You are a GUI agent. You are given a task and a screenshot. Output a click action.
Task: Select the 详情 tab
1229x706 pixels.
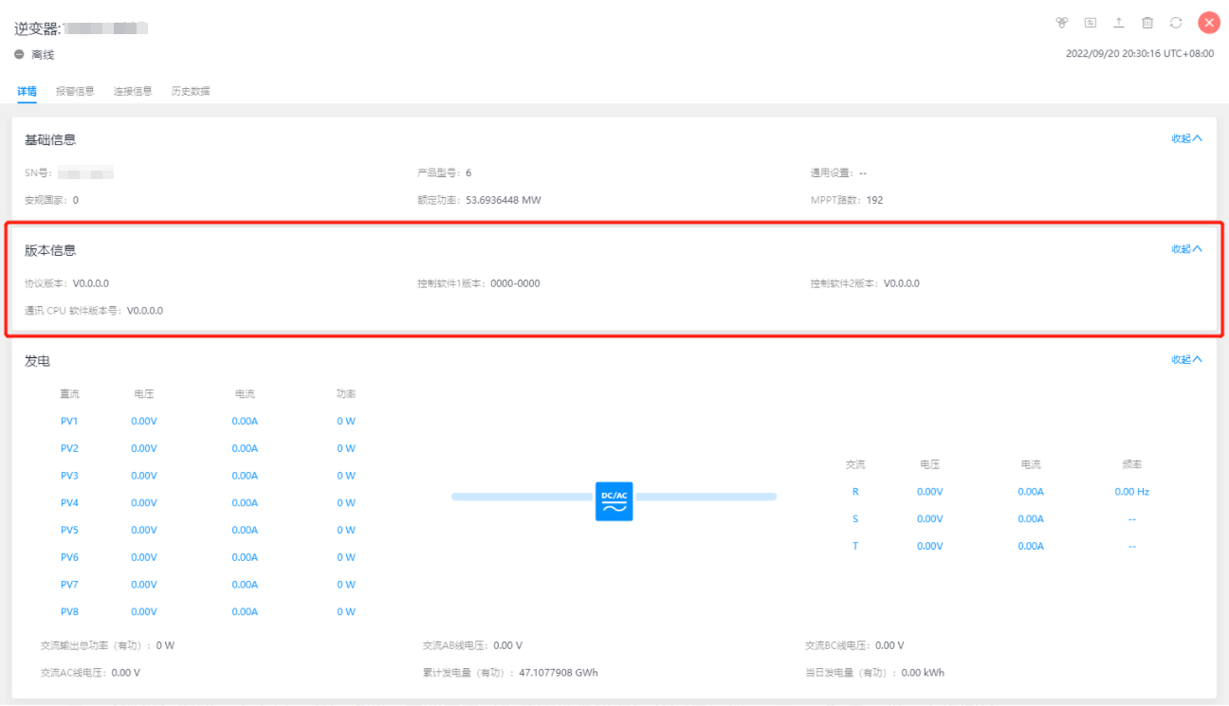pos(27,92)
